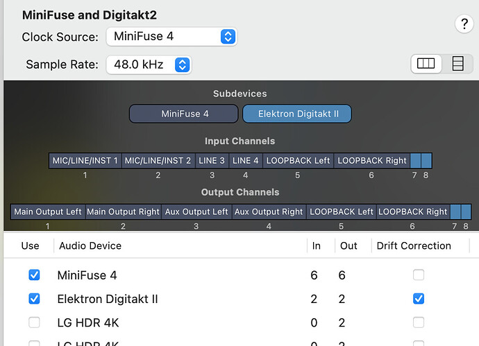Viewport: 479px width, 346px height.
Task: Disable Drift Correction for Elektron Digitakt II
Action: point(418,299)
